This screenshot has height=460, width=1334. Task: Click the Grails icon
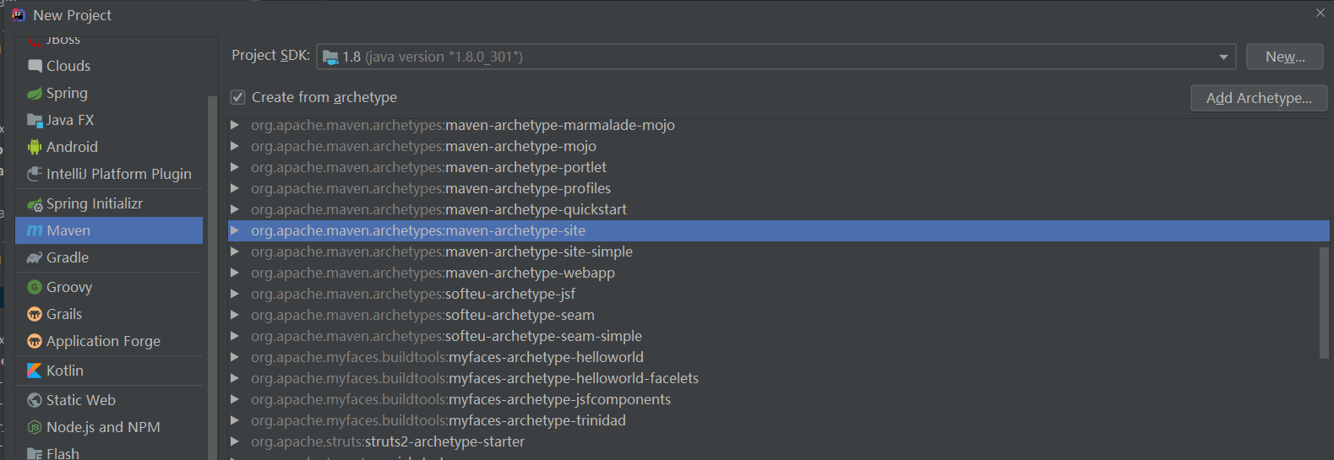click(35, 314)
